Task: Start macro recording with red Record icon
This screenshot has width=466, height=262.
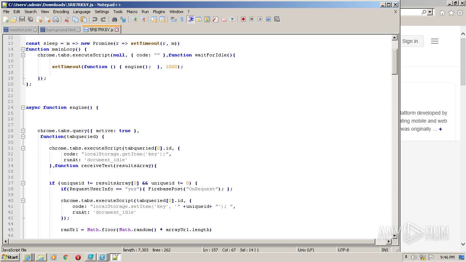Action: click(x=244, y=19)
